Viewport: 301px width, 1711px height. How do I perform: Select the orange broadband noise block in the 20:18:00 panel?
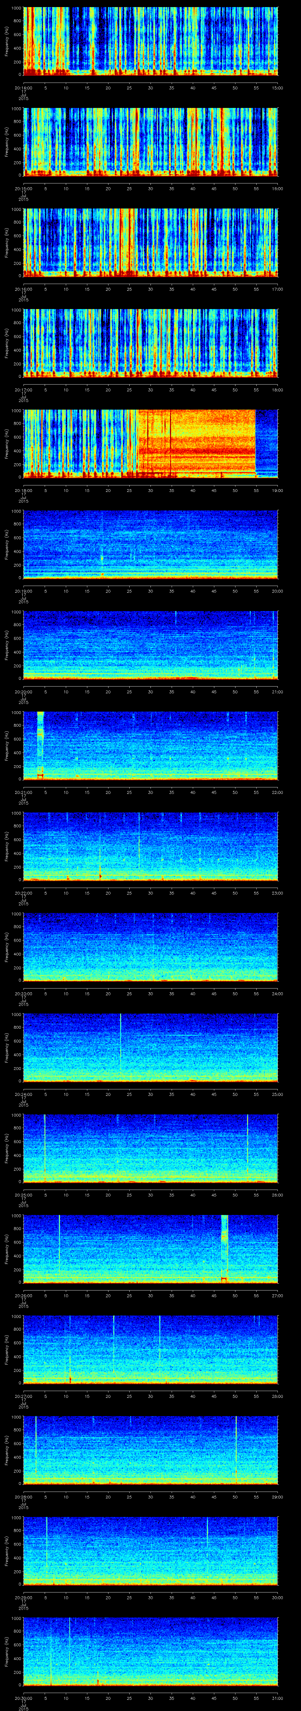[x=196, y=444]
